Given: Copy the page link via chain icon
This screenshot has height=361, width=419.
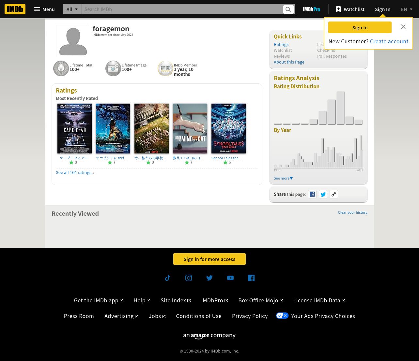Looking at the screenshot, I should pos(334,194).
